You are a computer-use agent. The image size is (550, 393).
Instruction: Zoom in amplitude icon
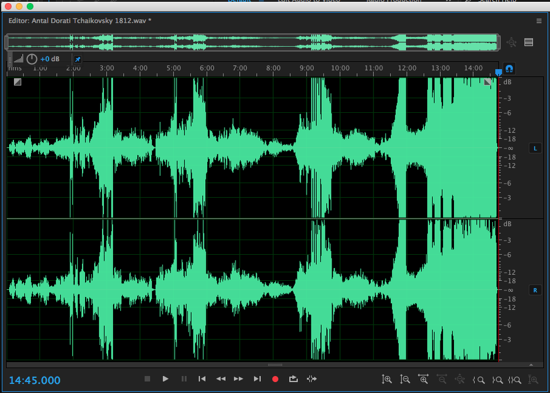[387, 379]
